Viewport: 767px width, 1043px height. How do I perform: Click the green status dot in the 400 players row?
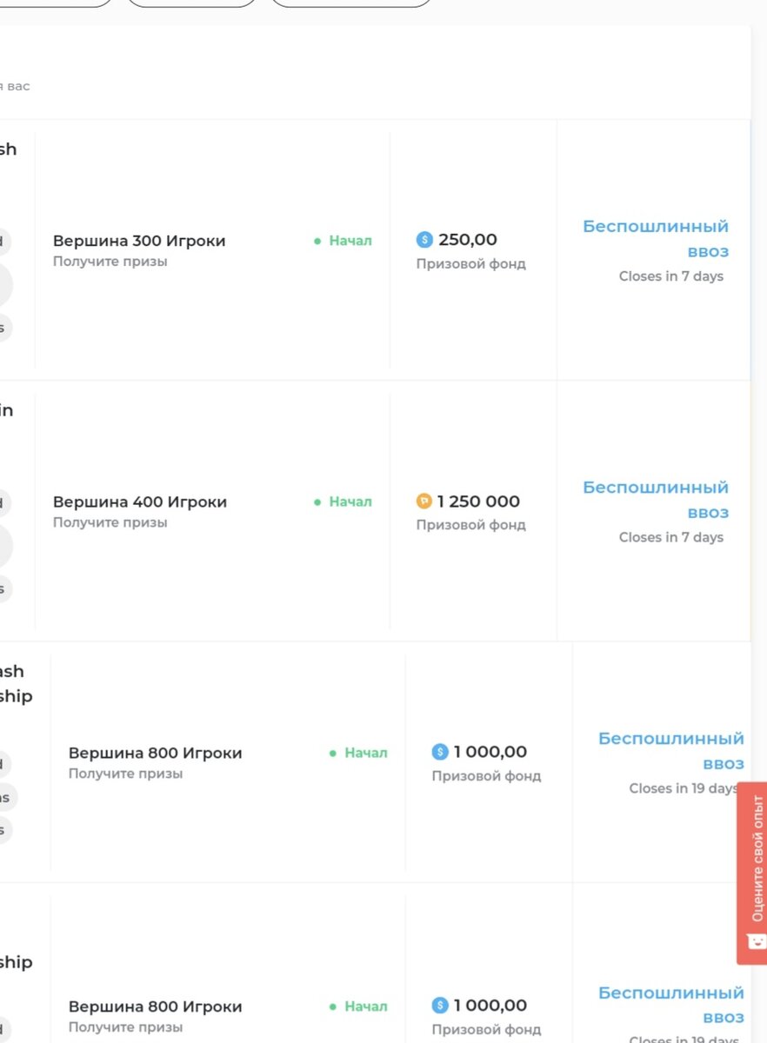coord(317,502)
